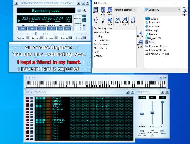Open 'Unità DVD RW (E:)' drive
190x144 pixels.
point(157,54)
